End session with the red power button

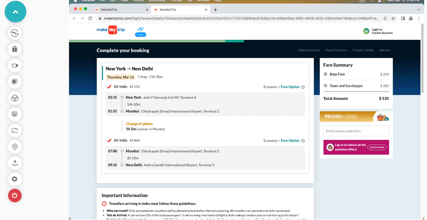pos(15,195)
